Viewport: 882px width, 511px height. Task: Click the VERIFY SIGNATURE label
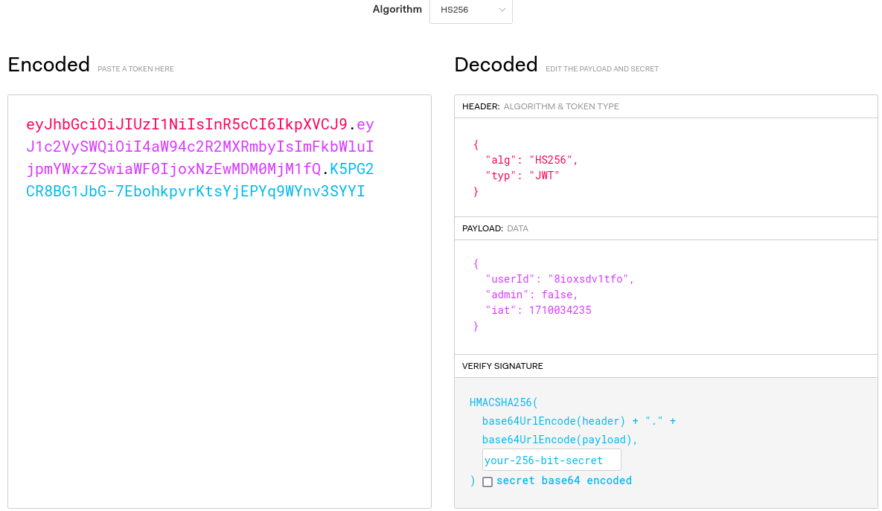tap(502, 366)
